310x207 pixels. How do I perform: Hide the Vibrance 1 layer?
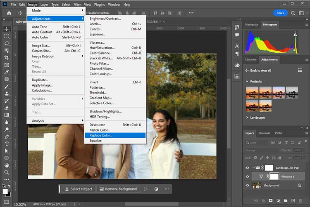pos(247,176)
